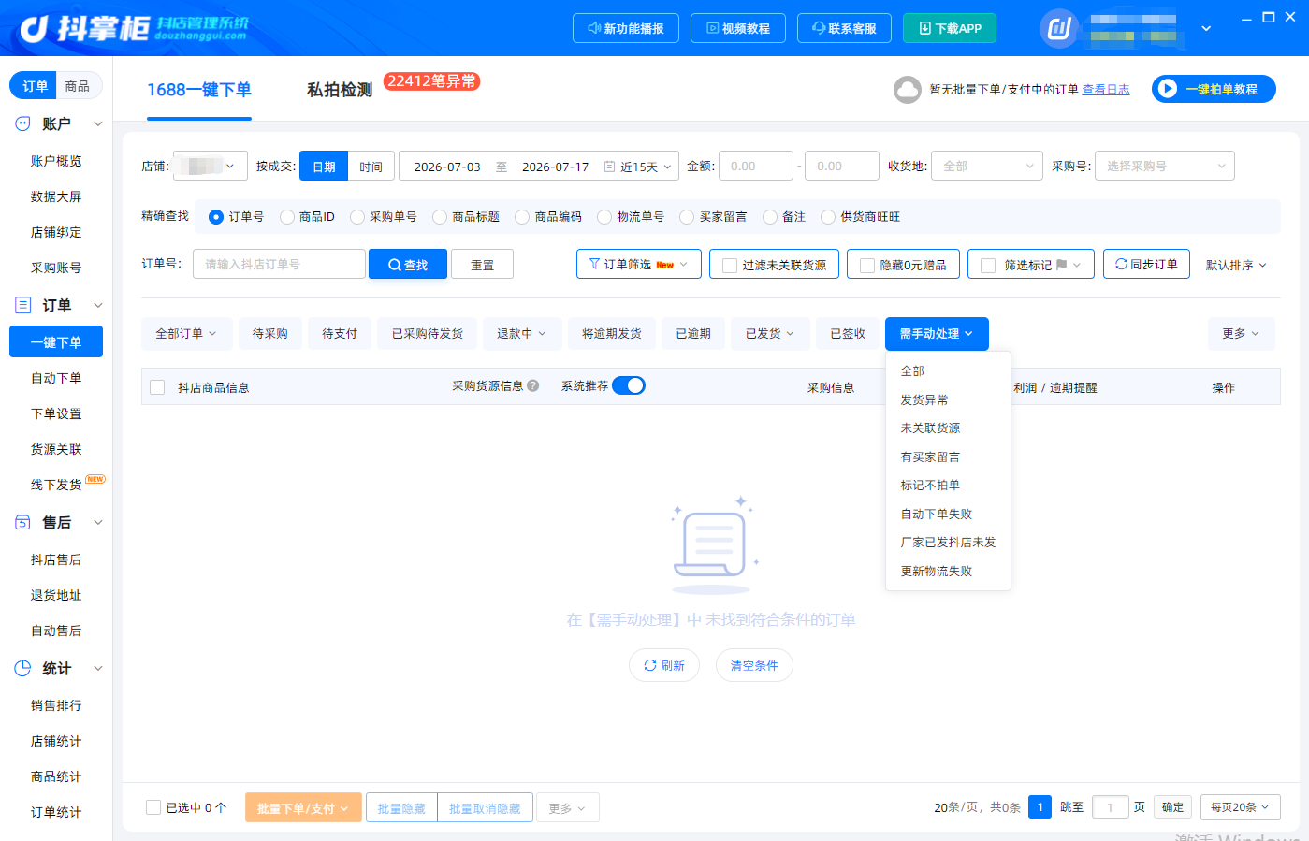Contact support via 联系客服
1309x841 pixels.
tap(844, 28)
